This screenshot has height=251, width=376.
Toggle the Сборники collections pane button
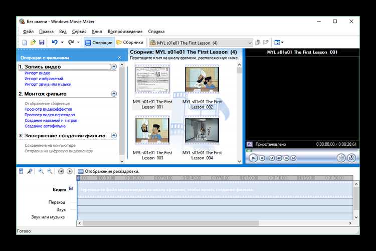(x=130, y=43)
